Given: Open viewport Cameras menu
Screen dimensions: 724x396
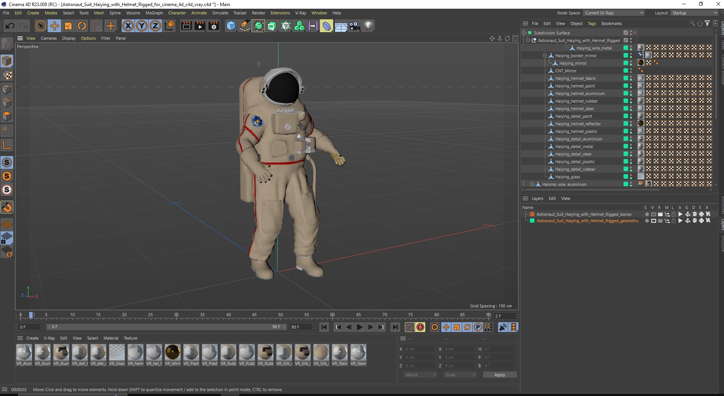Looking at the screenshot, I should pyautogui.click(x=49, y=38).
